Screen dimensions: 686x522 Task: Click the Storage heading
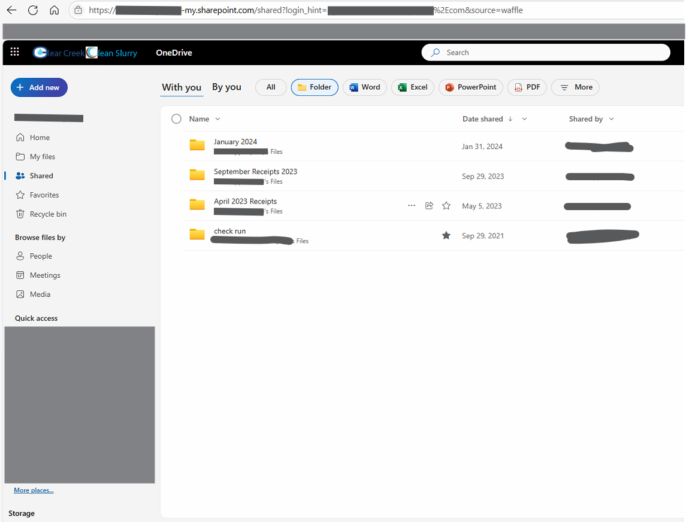(22, 513)
